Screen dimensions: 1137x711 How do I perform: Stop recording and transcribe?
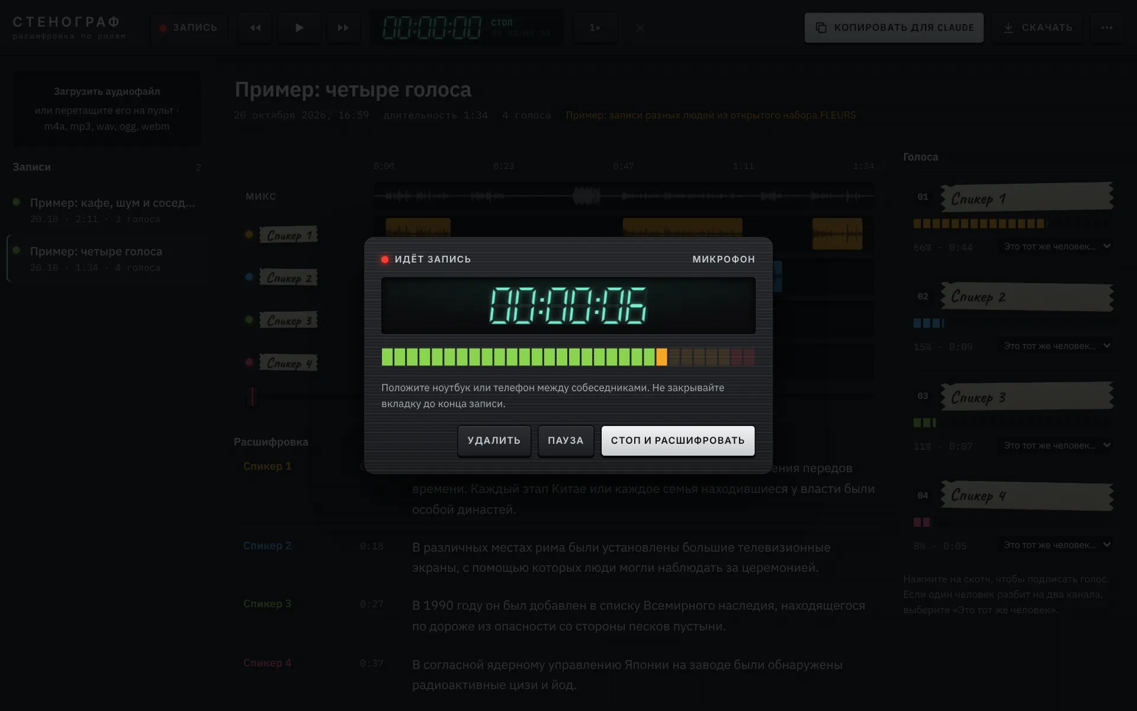pyautogui.click(x=677, y=440)
